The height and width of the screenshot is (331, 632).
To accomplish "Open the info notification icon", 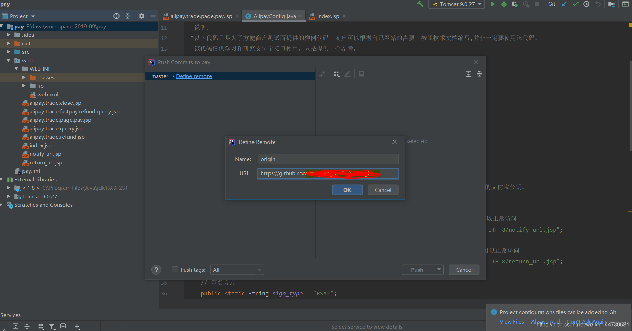I will tap(494, 312).
